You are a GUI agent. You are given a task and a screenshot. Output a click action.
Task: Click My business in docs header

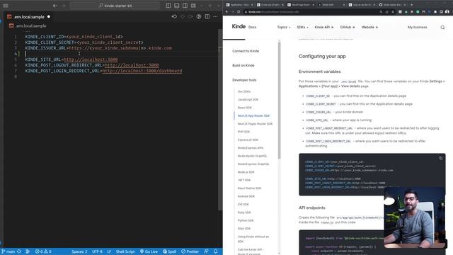pos(417,27)
